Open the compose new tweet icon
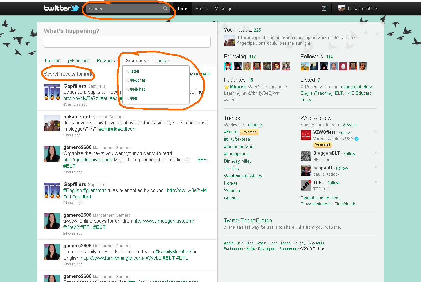The width and height of the screenshot is (421, 282). coord(324,8)
